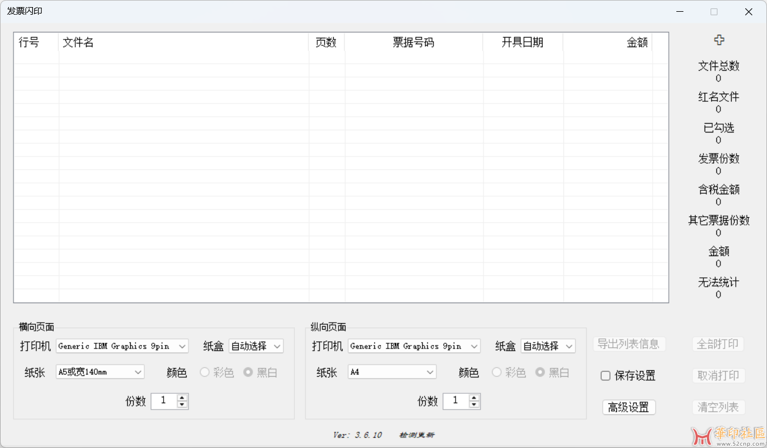Viewport: 767px width, 448px height.
Task: Click the 取消打印 button
Action: pos(718,376)
